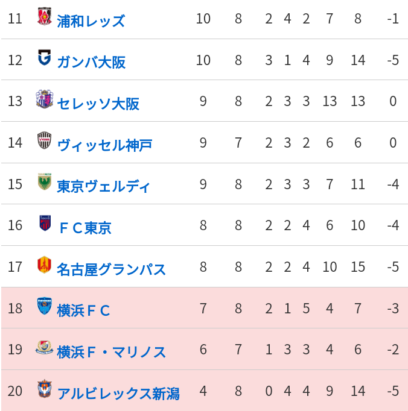Viewport: 408px width, 411px height.
Task: Open the 横浜ＦＣ team link
Action: 83,310
